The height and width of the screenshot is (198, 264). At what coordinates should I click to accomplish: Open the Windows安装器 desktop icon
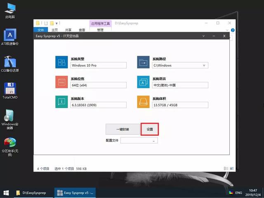[10, 119]
